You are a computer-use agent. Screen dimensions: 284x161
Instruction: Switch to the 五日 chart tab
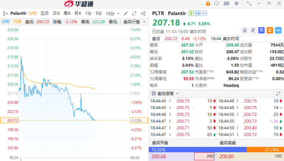45,13
